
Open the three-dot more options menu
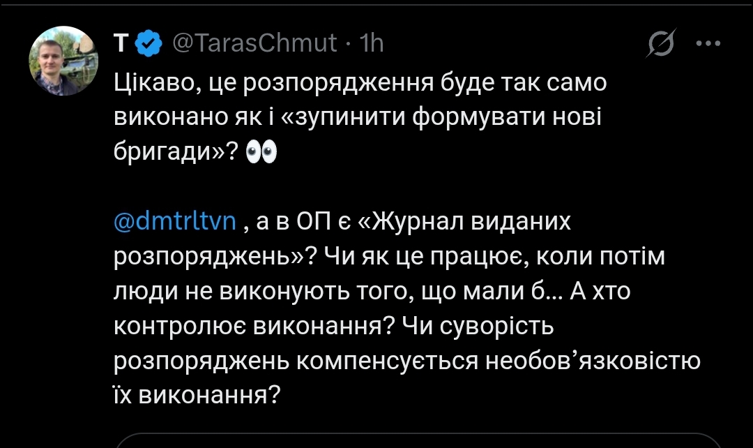pos(708,43)
